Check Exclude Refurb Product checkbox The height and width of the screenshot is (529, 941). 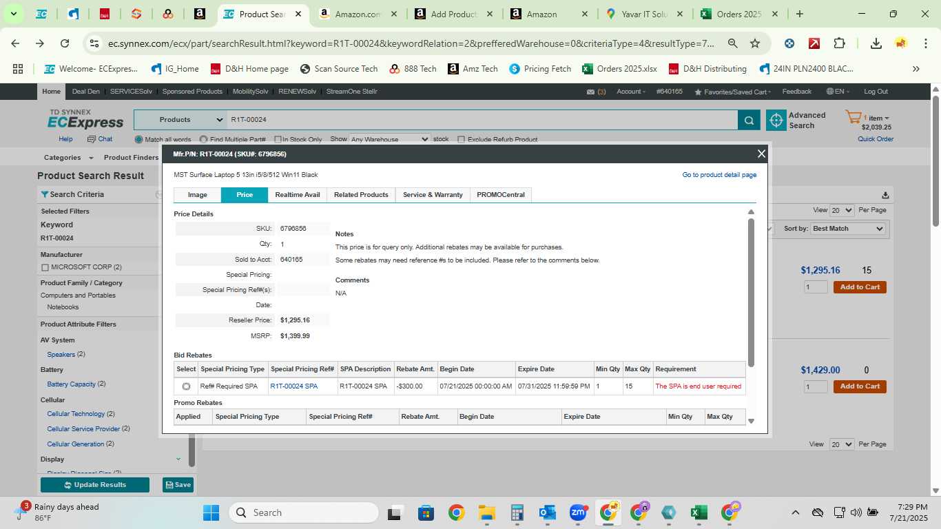coord(462,139)
